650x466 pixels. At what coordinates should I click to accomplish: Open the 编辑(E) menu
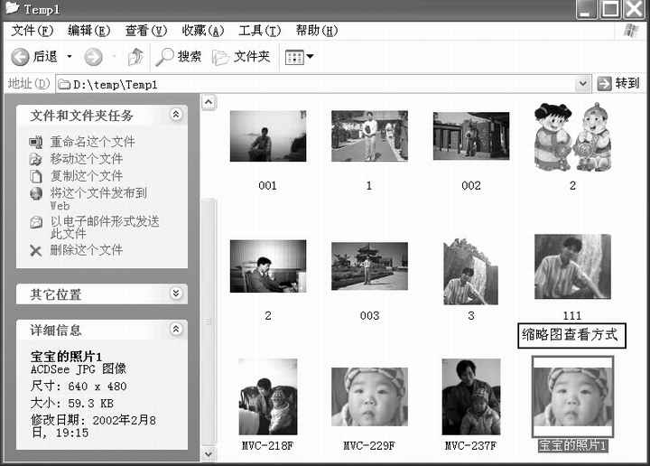pos(88,31)
